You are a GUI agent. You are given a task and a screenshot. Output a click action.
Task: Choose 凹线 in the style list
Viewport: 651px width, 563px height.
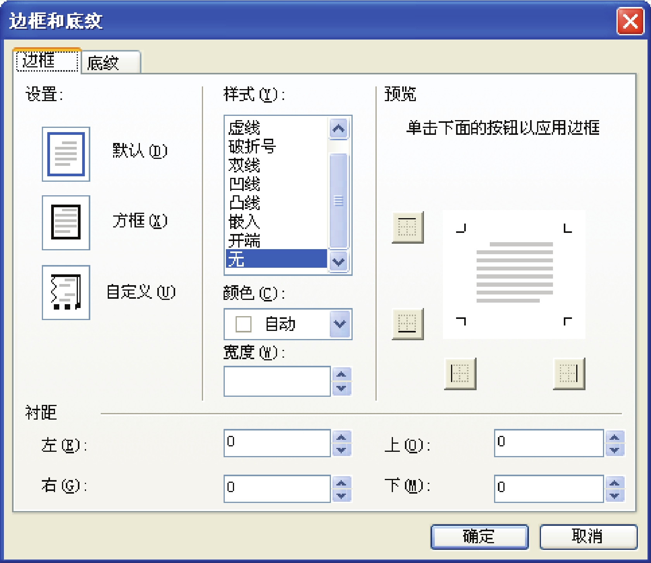tap(276, 184)
